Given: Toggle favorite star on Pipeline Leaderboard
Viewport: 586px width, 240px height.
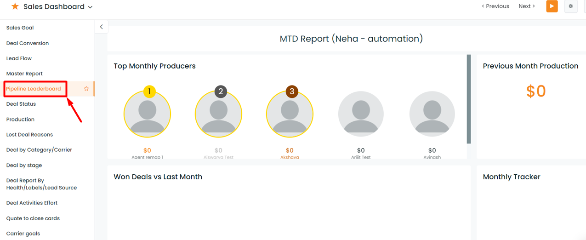Looking at the screenshot, I should (86, 89).
